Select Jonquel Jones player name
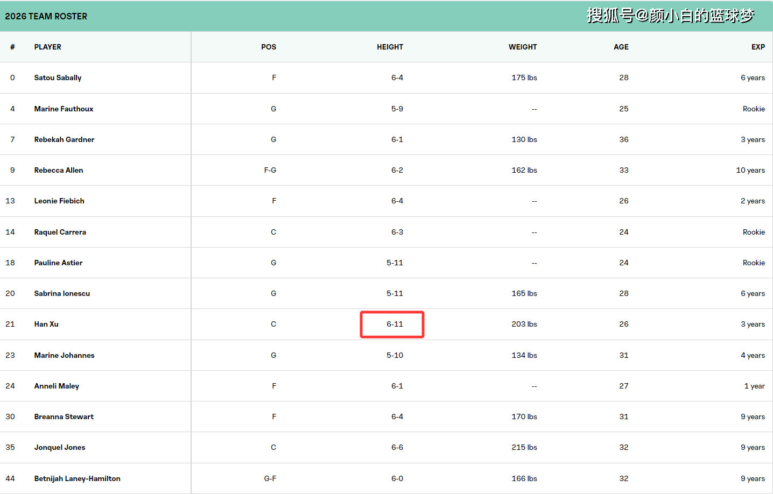 click(x=59, y=447)
